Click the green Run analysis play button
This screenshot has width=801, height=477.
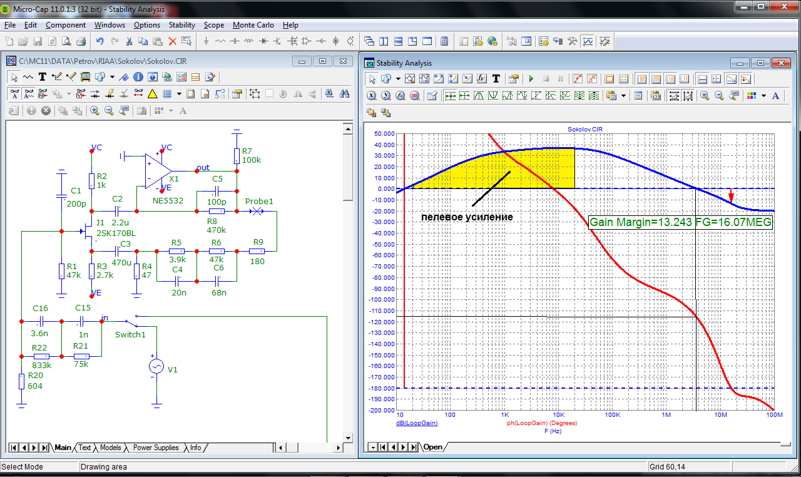point(531,79)
